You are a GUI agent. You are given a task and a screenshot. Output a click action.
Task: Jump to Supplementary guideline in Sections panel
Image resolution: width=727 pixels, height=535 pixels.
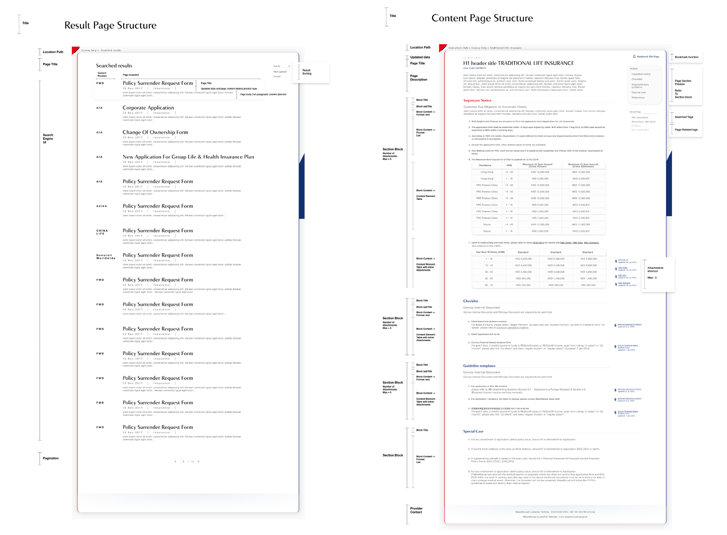[640, 86]
